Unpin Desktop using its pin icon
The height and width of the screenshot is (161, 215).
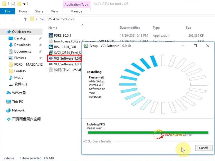(40, 38)
